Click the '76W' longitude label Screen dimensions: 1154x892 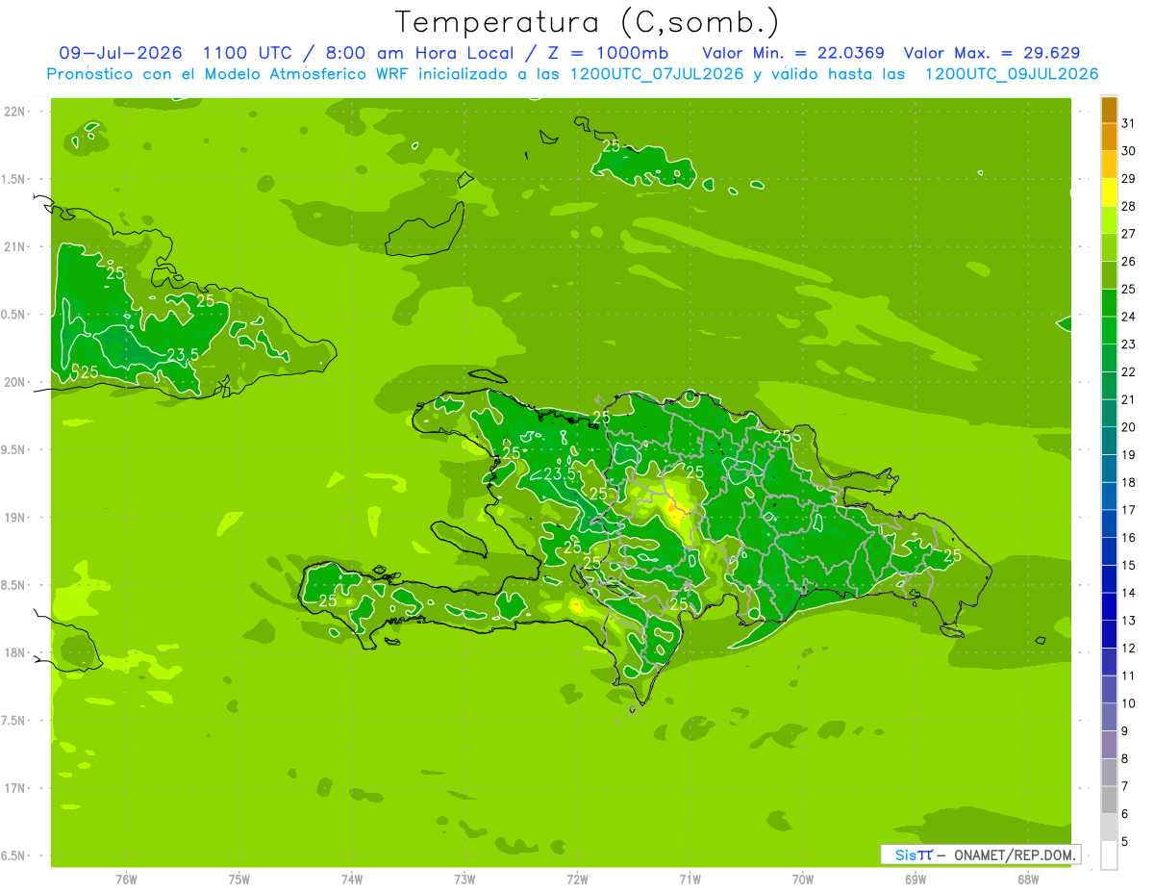tap(126, 879)
